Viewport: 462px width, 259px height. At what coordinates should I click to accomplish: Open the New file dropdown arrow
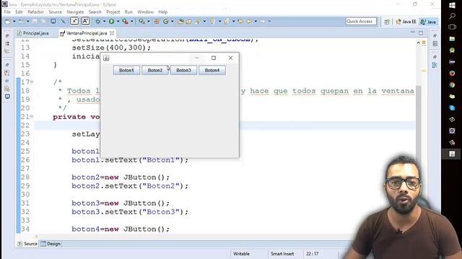click(x=14, y=22)
